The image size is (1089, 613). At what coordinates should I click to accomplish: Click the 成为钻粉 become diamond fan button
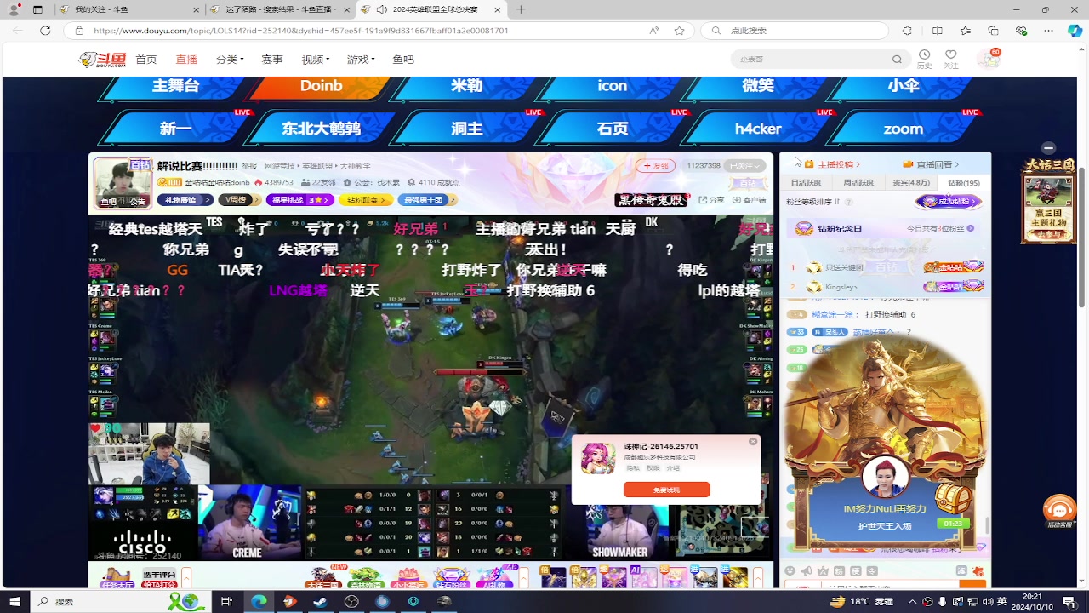click(x=949, y=202)
